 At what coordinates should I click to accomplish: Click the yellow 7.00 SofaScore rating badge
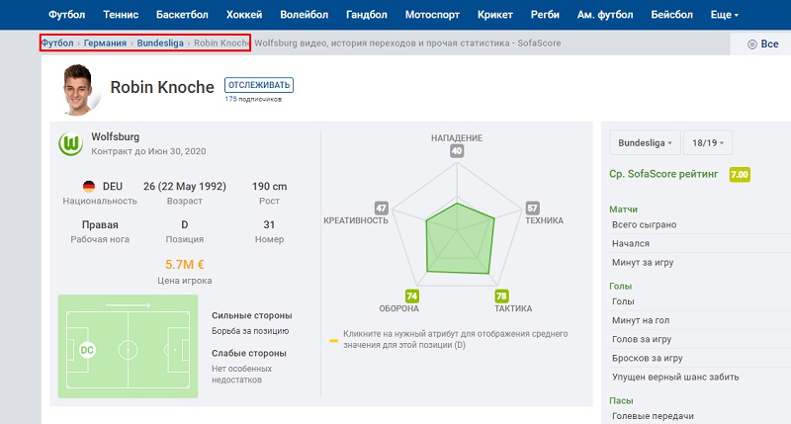739,175
